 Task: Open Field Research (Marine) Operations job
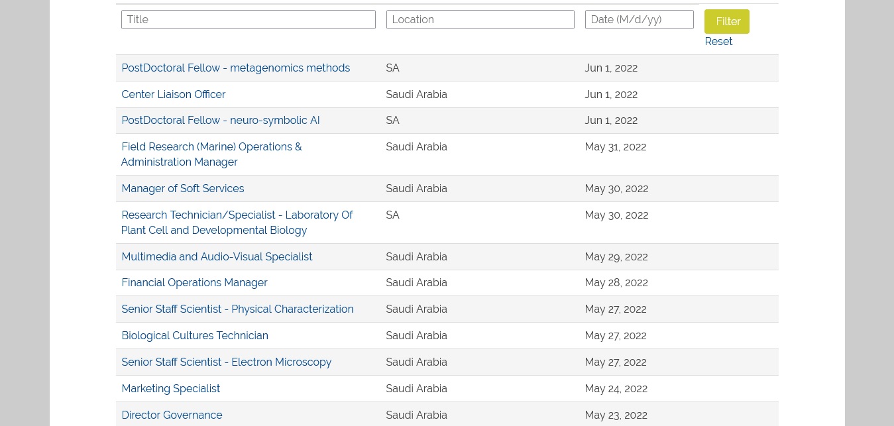[x=211, y=147]
